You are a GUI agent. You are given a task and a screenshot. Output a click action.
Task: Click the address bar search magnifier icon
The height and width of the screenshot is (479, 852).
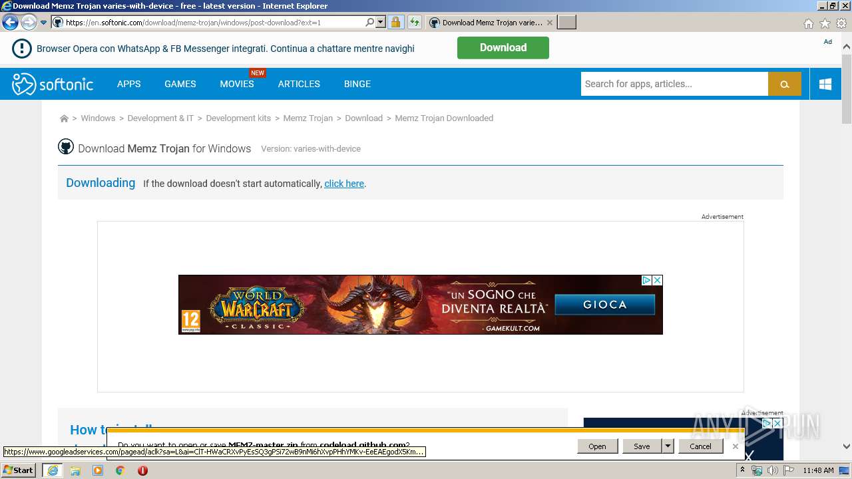point(370,23)
